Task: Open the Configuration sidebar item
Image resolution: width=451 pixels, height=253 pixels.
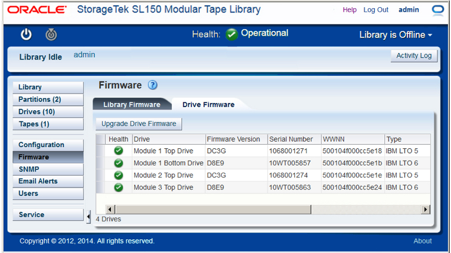Action: click(48, 145)
